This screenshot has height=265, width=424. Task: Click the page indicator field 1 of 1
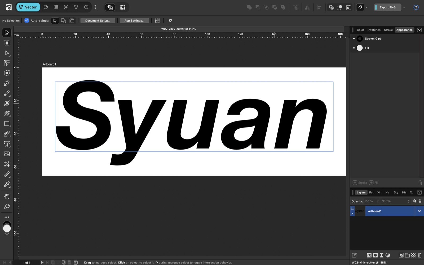[x=26, y=263]
